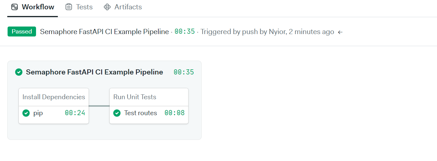Screen dimensions: 437x161
Task: Click the pipeline card title text
Action: click(x=94, y=72)
